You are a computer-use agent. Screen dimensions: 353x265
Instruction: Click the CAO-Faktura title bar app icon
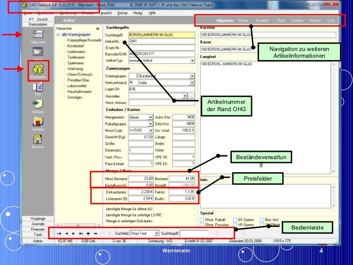25,5
